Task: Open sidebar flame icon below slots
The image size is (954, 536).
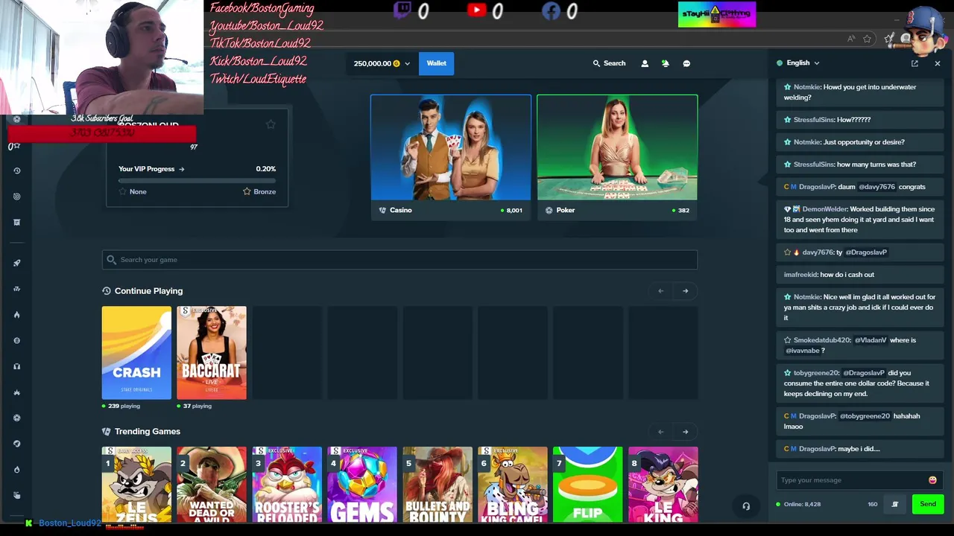Action: [x=16, y=314]
